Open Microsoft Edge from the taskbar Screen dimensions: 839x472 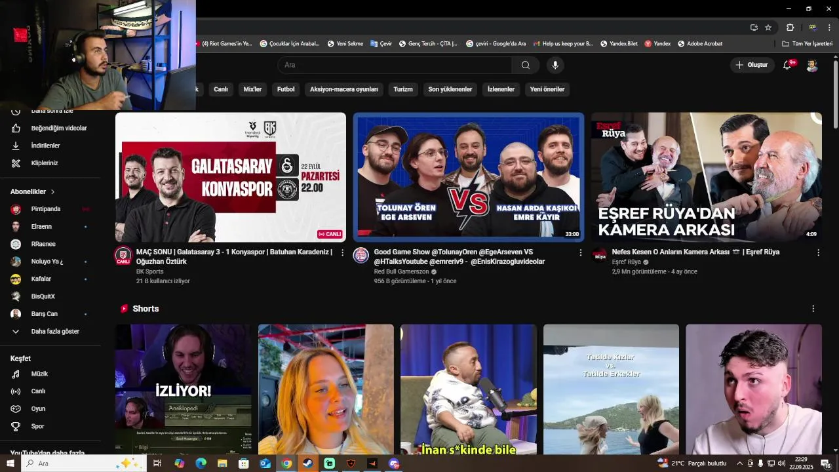pos(201,463)
